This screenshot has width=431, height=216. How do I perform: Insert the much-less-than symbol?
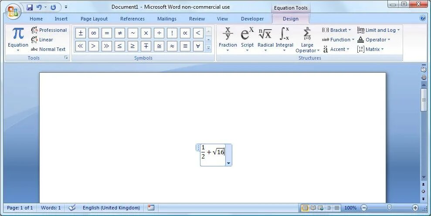coord(81,46)
